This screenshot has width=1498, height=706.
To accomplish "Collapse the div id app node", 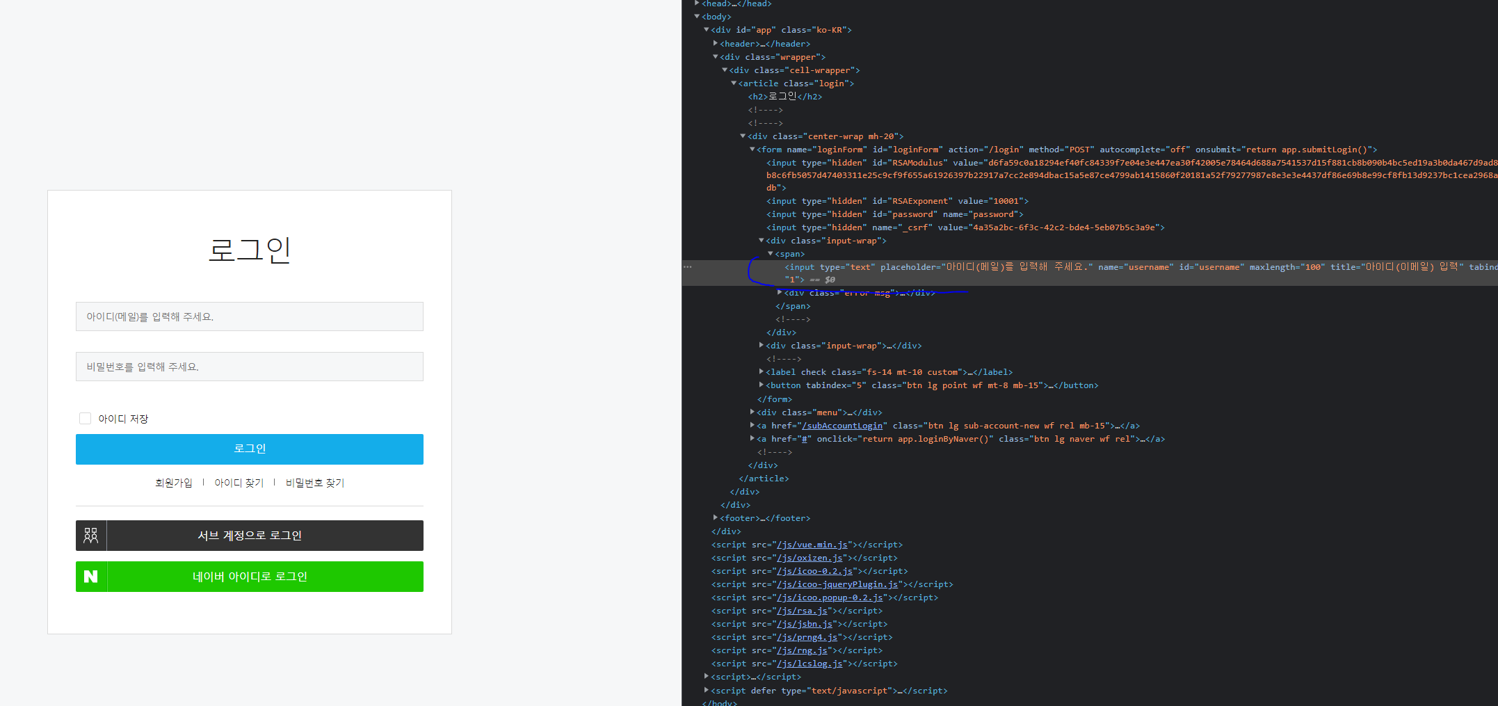I will pyautogui.click(x=706, y=30).
